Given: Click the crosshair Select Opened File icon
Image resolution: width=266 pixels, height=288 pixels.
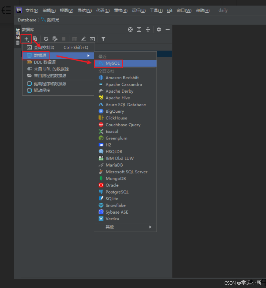Looking at the screenshot, I should coord(130,29).
